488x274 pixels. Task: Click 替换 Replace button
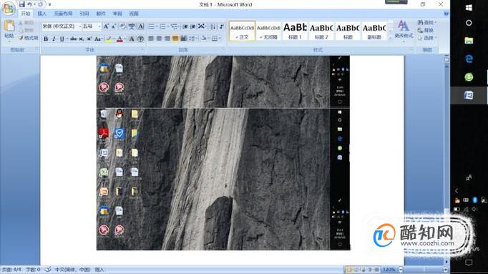pyautogui.click(x=426, y=30)
